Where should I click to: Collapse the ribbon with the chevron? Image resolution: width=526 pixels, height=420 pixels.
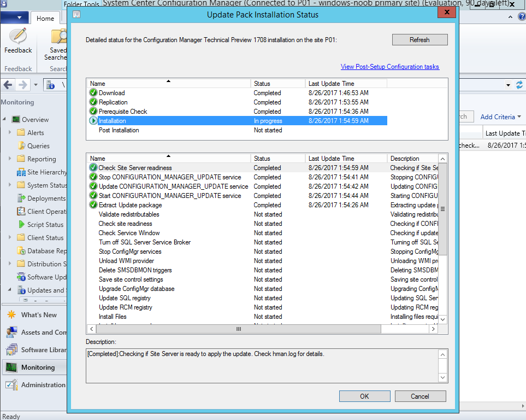tap(510, 17)
